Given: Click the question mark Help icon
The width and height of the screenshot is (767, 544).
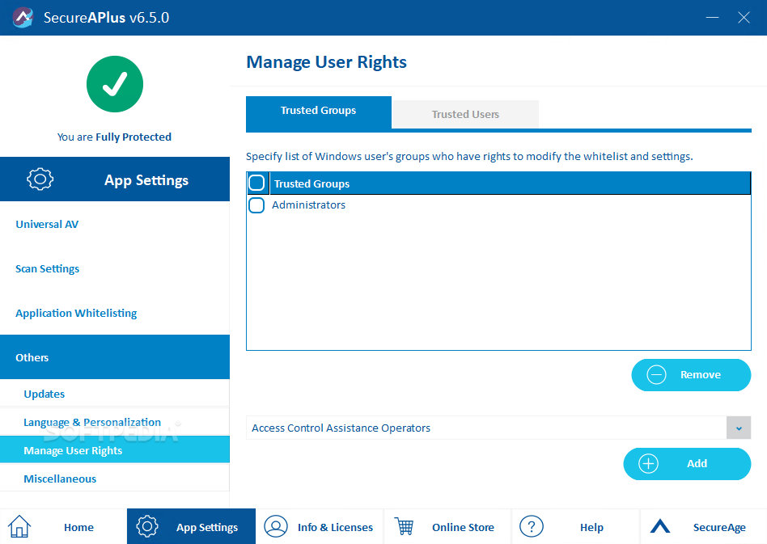Looking at the screenshot, I should tap(532, 526).
